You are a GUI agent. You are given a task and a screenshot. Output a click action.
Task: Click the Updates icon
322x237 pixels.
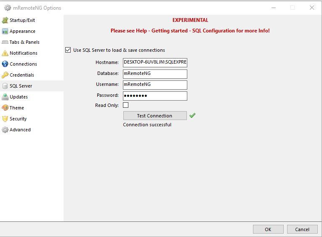(x=5, y=97)
